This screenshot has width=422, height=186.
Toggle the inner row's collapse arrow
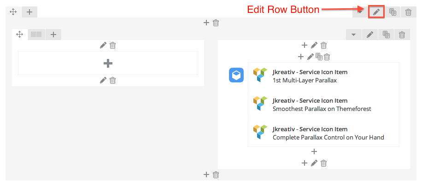(354, 35)
